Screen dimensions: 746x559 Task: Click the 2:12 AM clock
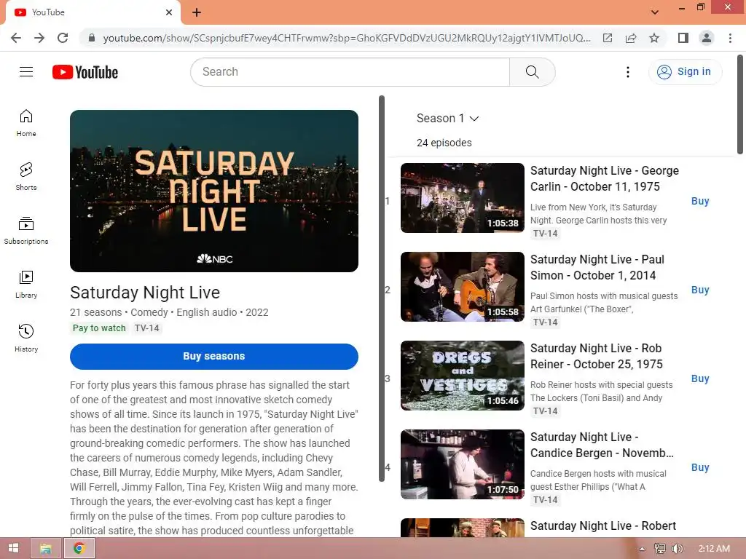[x=714, y=549]
